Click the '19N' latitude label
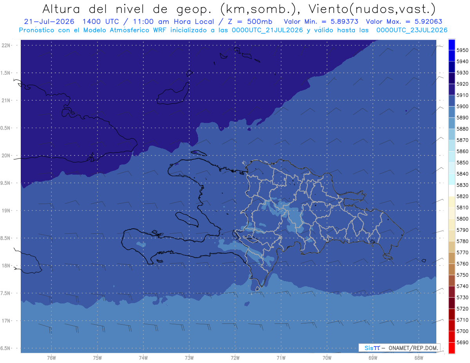This screenshot has width=470, height=363. (6, 210)
